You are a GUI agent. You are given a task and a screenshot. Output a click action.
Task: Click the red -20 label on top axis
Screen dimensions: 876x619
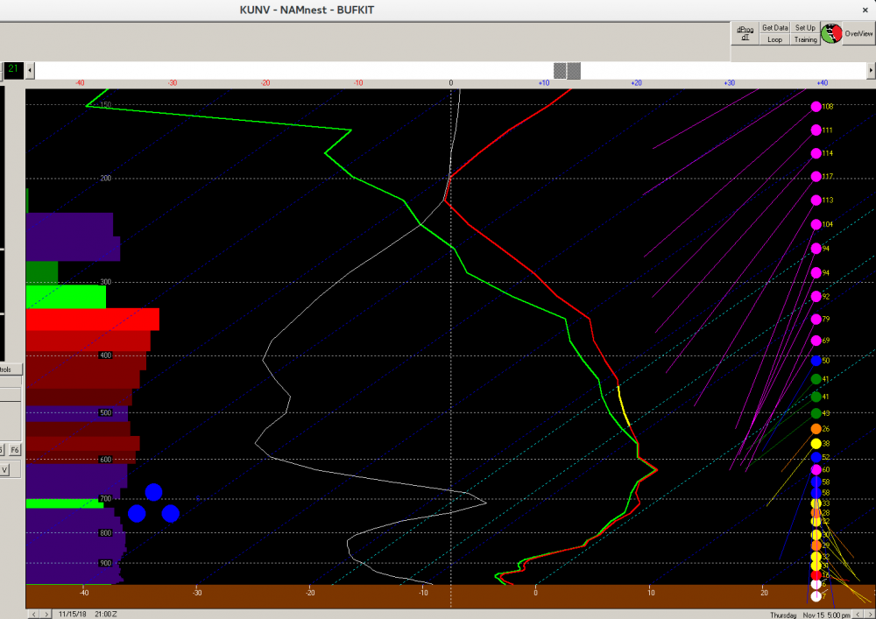(x=265, y=83)
